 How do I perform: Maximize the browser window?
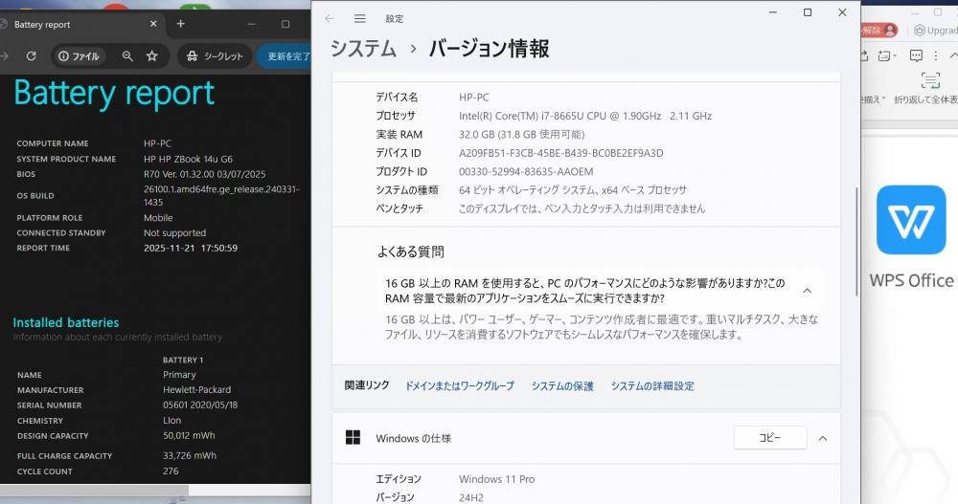pos(285,24)
